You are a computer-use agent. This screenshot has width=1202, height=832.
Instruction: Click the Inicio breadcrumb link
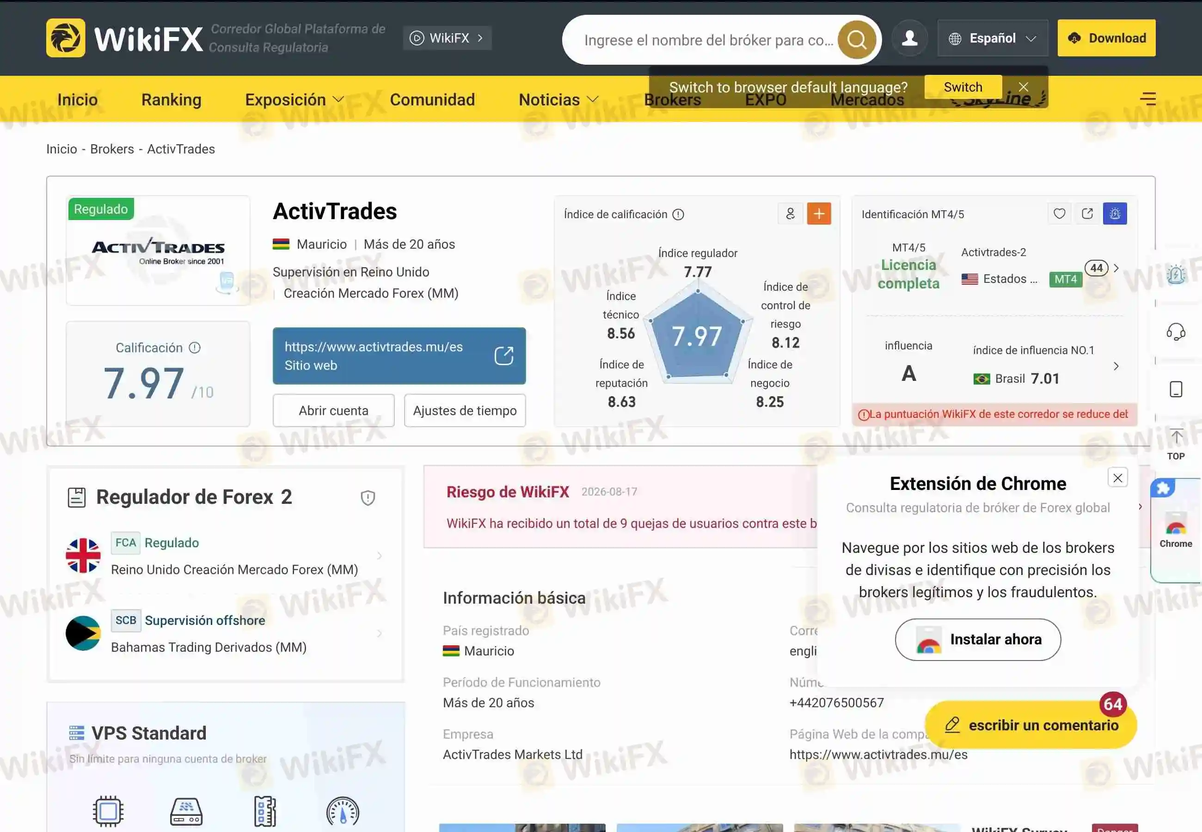point(61,149)
